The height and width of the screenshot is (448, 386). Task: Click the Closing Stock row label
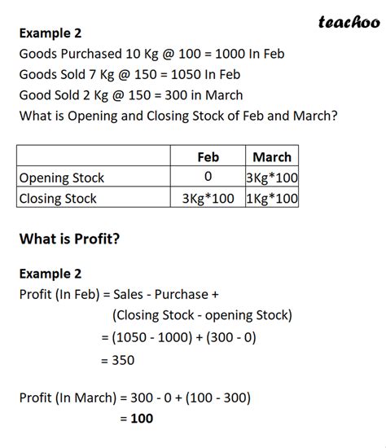[58, 199]
